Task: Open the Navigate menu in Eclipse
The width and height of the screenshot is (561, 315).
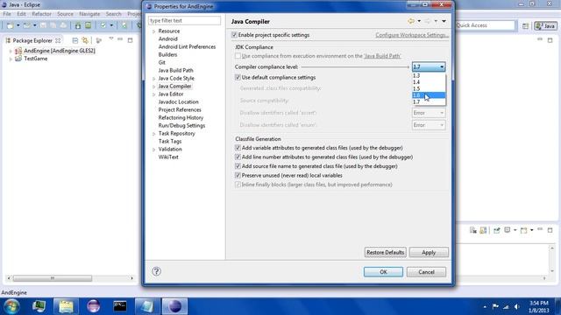Action: coord(89,14)
